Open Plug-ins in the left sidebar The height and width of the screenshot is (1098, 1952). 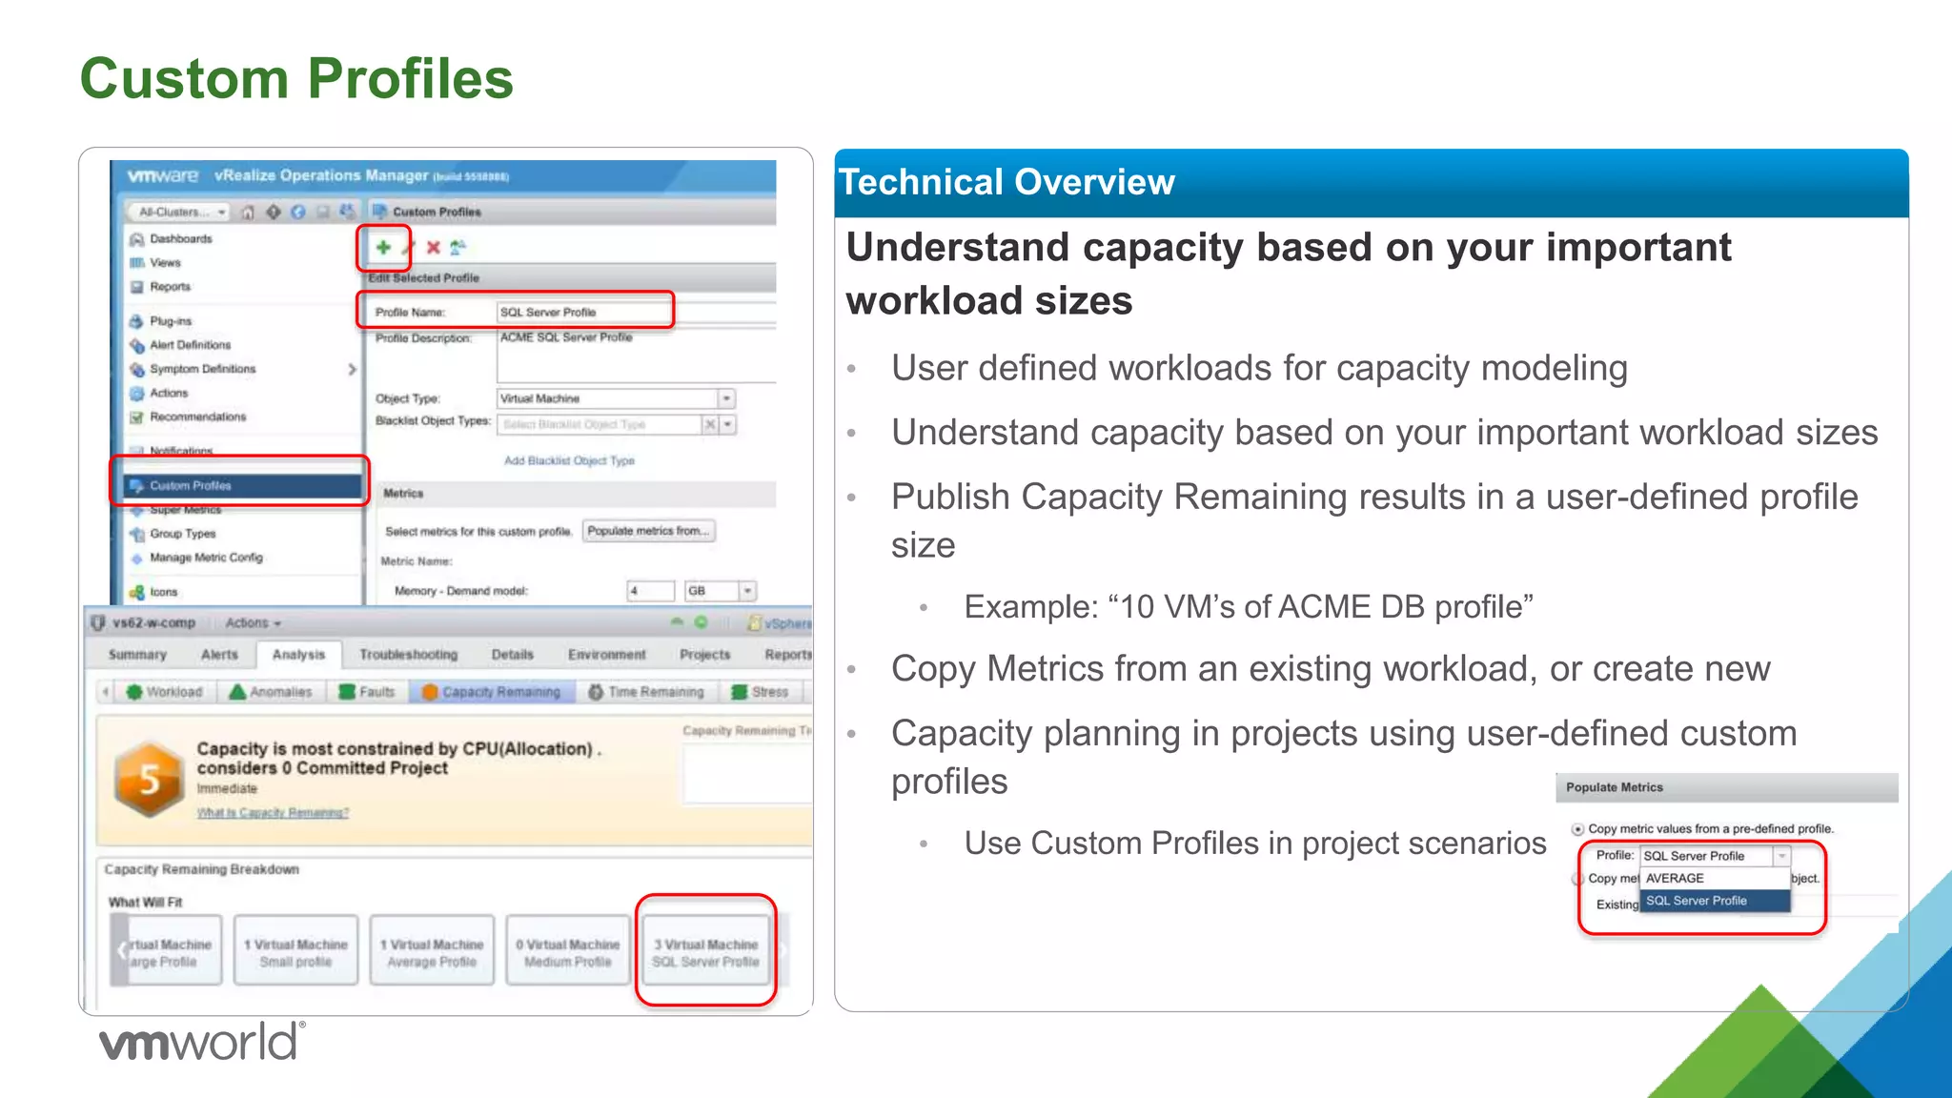tap(161, 321)
